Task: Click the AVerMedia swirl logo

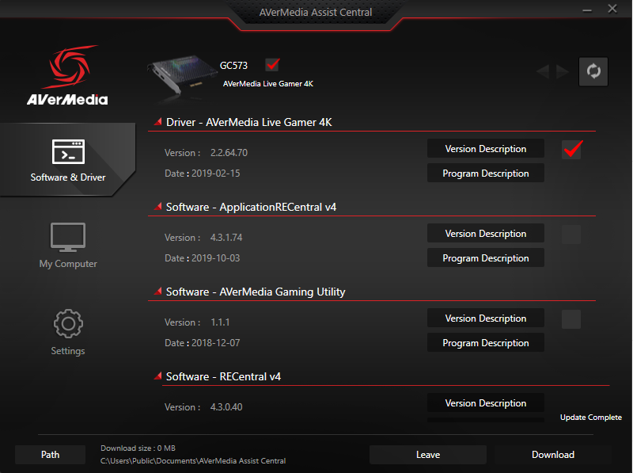Action: pyautogui.click(x=70, y=67)
